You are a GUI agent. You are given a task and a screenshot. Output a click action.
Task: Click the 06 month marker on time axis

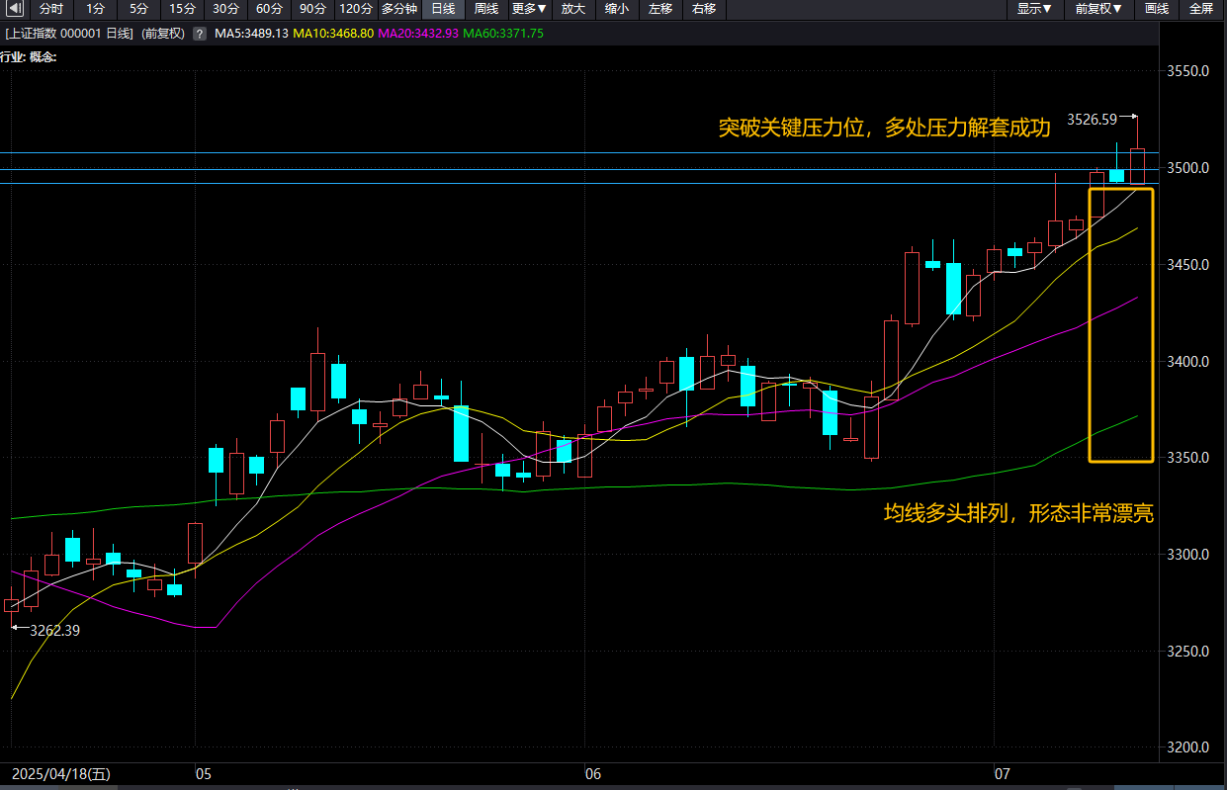(x=592, y=772)
